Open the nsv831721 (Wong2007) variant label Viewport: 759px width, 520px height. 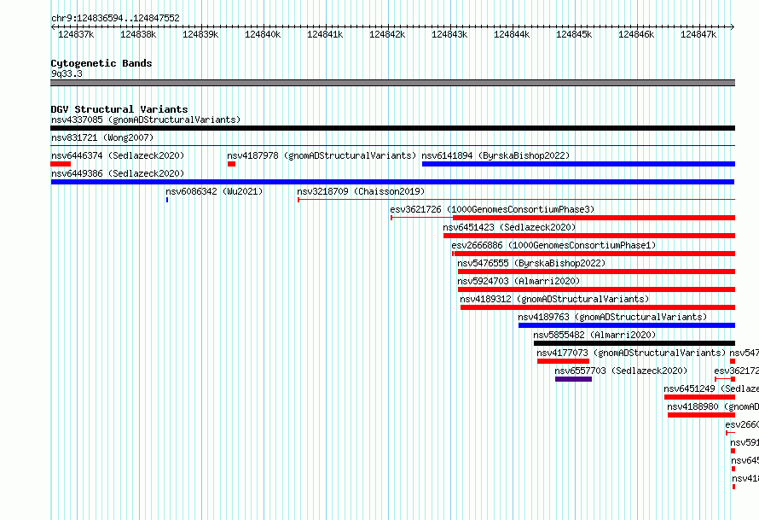click(102, 137)
